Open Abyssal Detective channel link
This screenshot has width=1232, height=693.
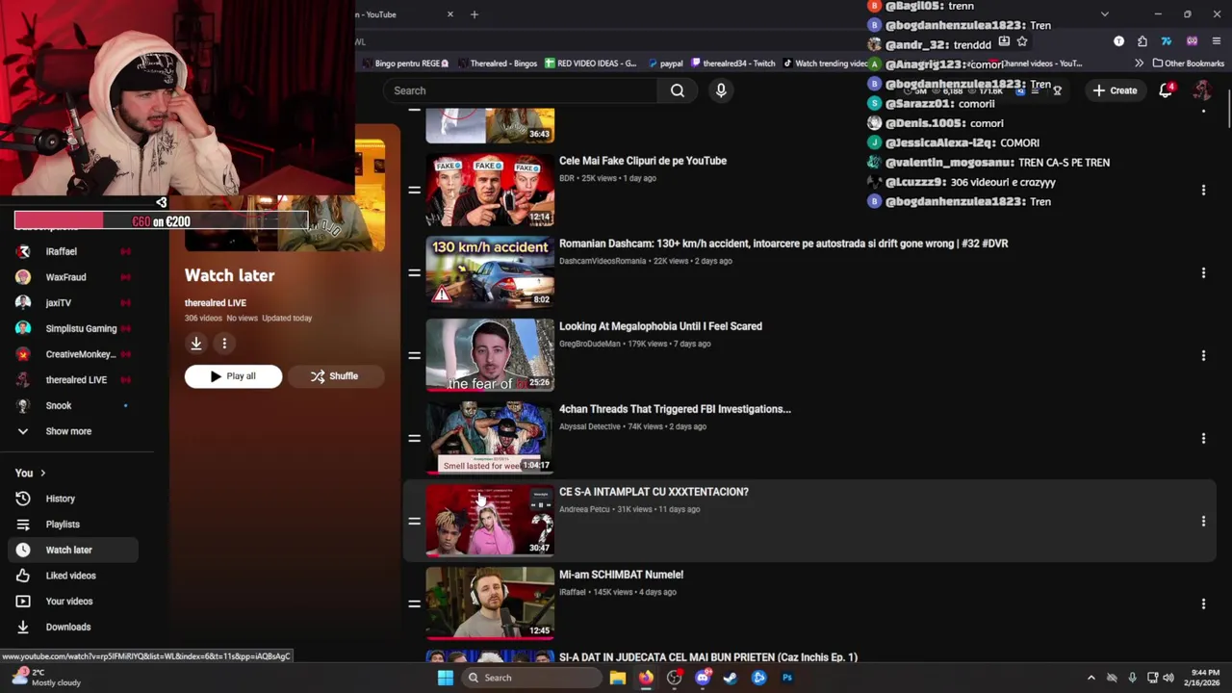coord(590,426)
